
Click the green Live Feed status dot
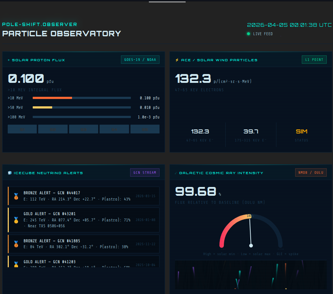click(x=248, y=34)
